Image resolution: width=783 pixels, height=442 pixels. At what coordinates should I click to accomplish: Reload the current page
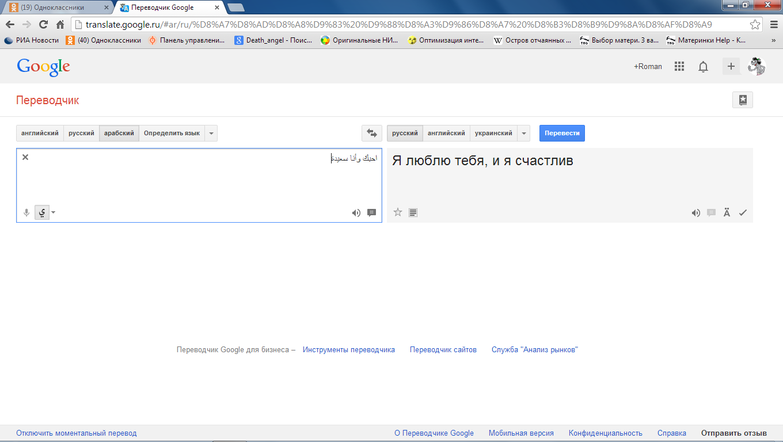pos(43,25)
